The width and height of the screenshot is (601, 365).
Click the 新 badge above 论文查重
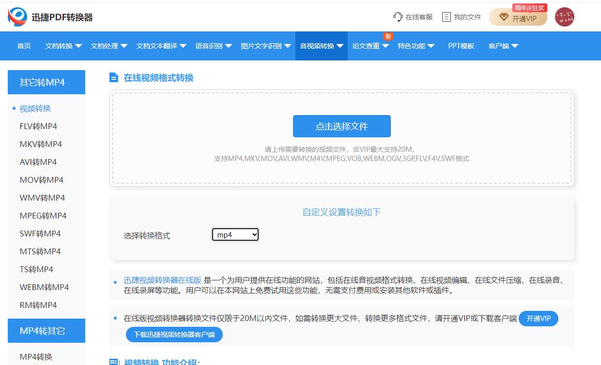click(x=388, y=36)
